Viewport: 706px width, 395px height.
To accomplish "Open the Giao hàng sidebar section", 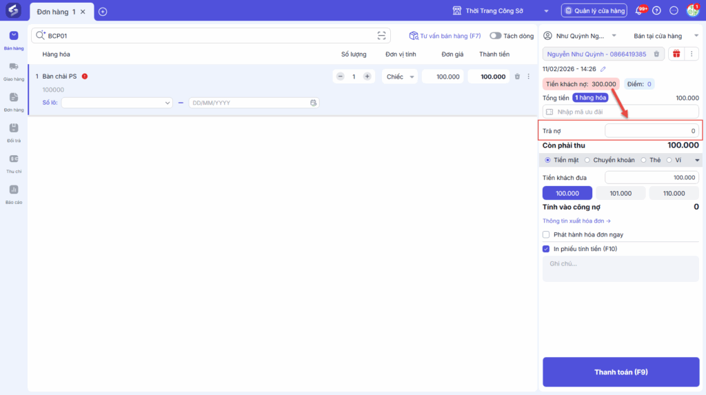I will (14, 71).
